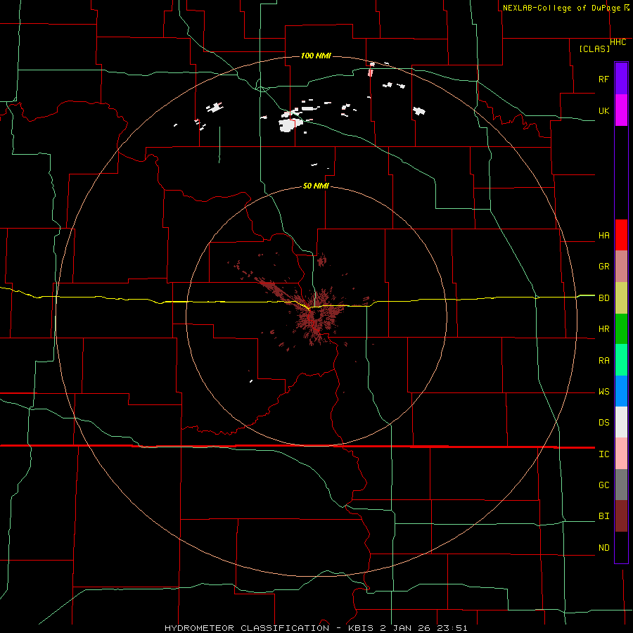Screen dimensions: 633x633
Task: Click the HHC product label
Action: point(618,42)
